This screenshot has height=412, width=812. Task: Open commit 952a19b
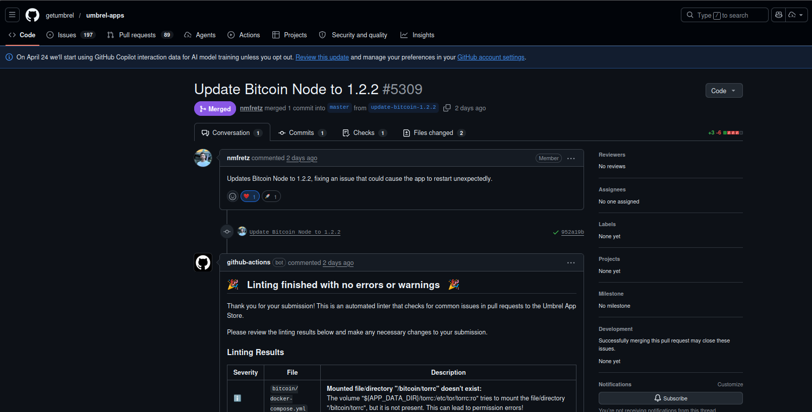(572, 232)
